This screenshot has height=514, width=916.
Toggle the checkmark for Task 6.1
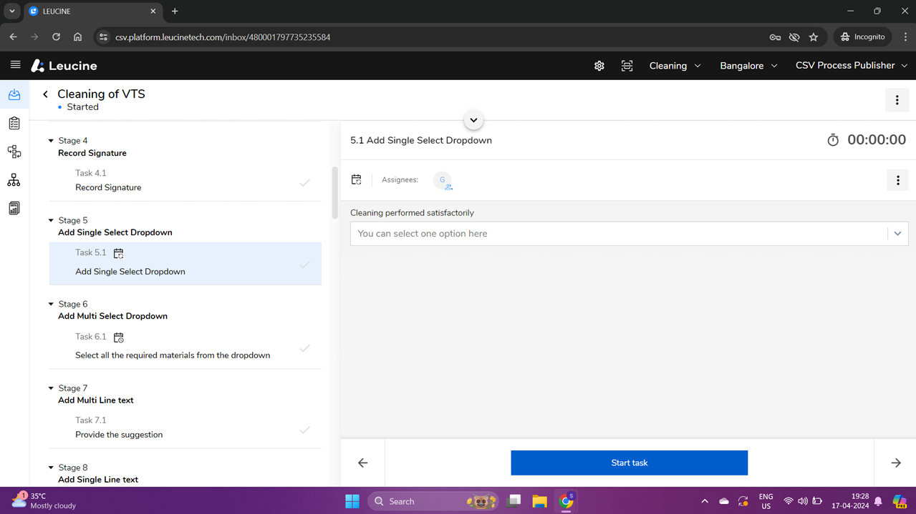pos(305,348)
